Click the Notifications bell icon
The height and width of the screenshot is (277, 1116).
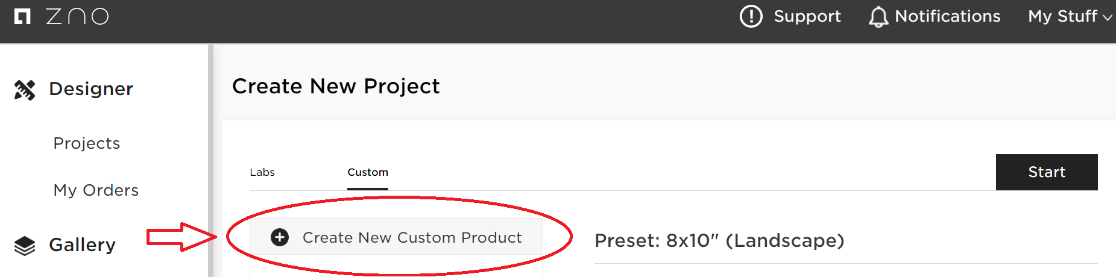(878, 17)
